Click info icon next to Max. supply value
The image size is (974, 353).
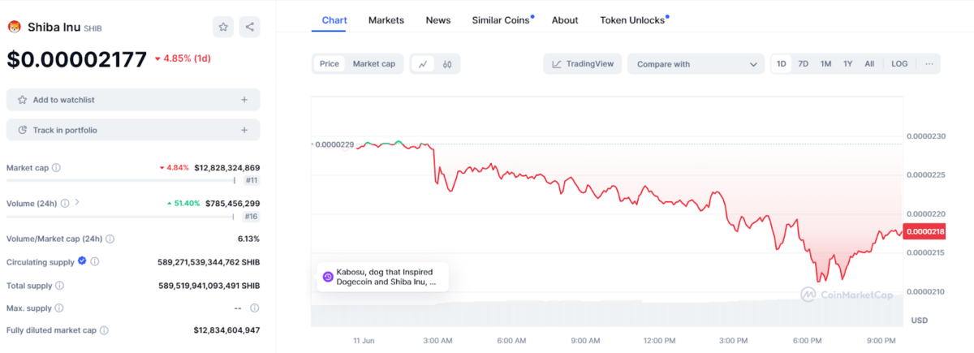[x=255, y=308]
